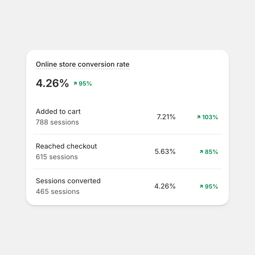255x255 pixels.
Task: Select the 788 sessions count
Action: coord(57,122)
